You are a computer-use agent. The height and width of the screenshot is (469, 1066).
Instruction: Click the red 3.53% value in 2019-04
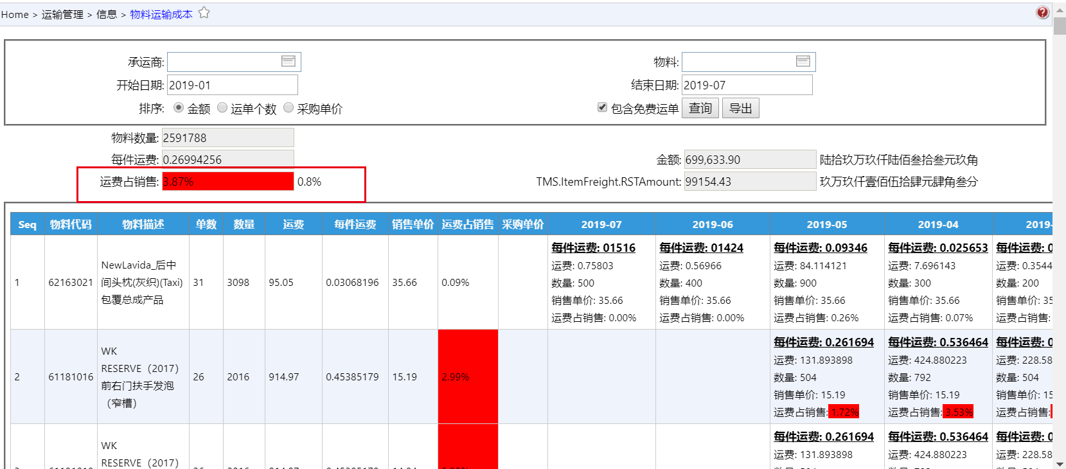click(x=959, y=412)
